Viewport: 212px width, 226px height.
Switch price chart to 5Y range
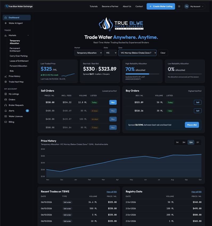[x=198, y=142]
